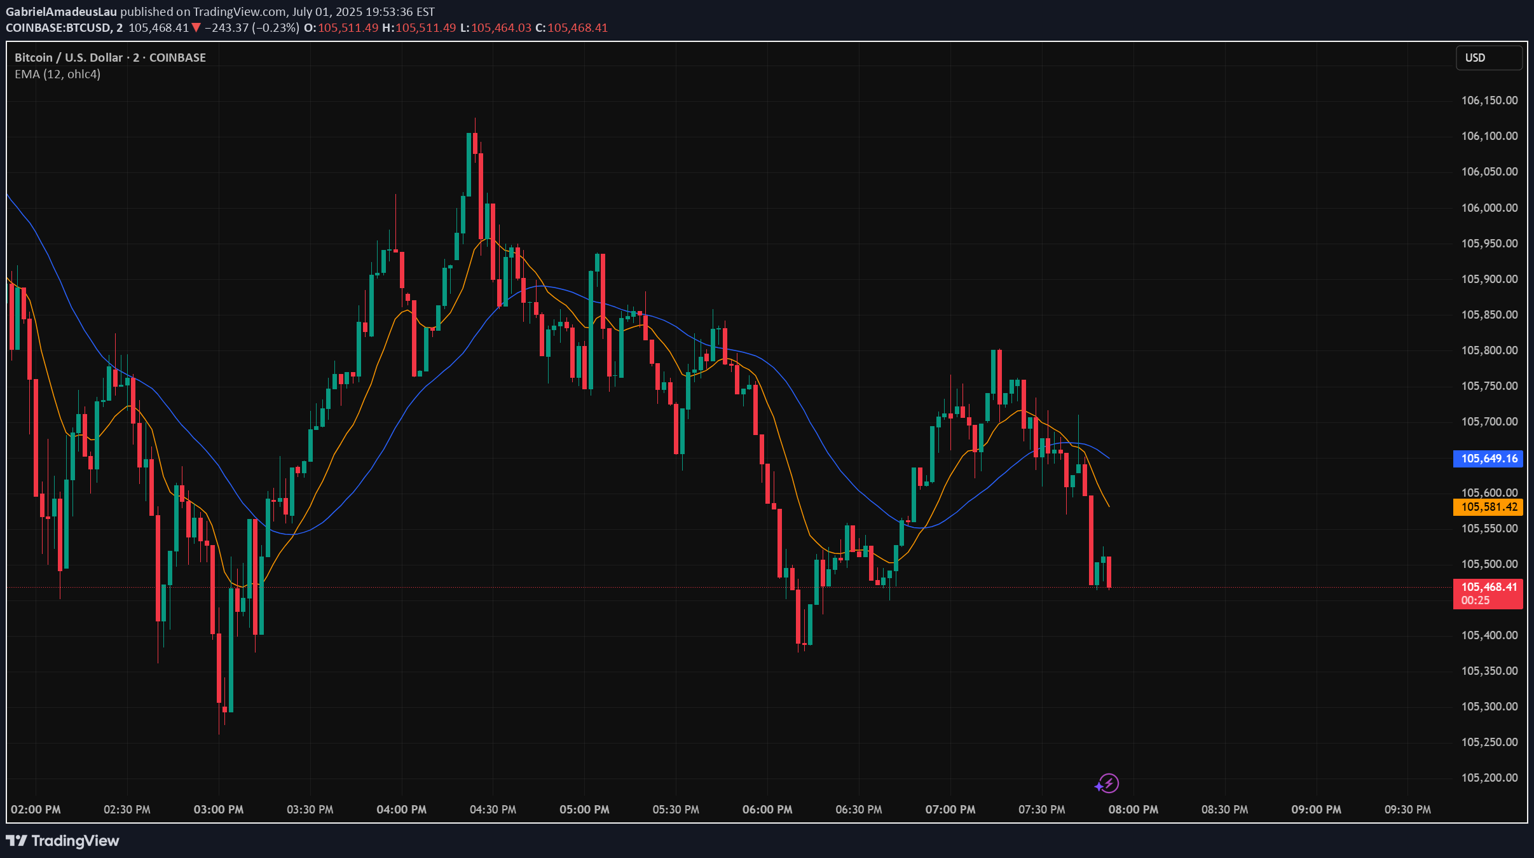Image resolution: width=1534 pixels, height=858 pixels.
Task: Select the 105,800.00 level on the price axis
Action: coord(1491,349)
